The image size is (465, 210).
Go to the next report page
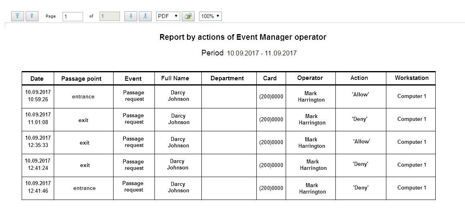click(x=131, y=16)
